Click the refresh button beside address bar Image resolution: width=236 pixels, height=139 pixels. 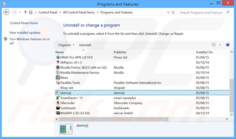pyautogui.click(x=174, y=12)
